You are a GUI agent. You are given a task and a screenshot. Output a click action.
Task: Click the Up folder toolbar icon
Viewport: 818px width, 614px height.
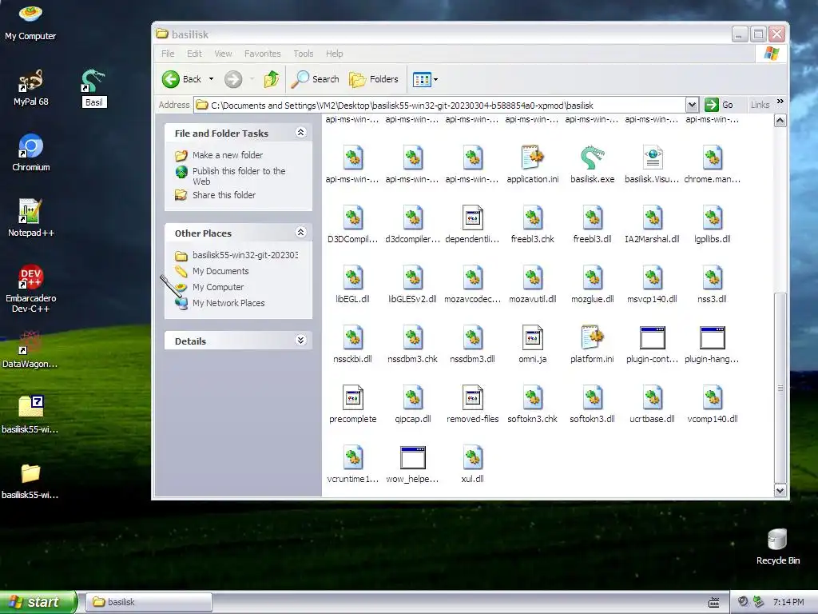pyautogui.click(x=272, y=79)
